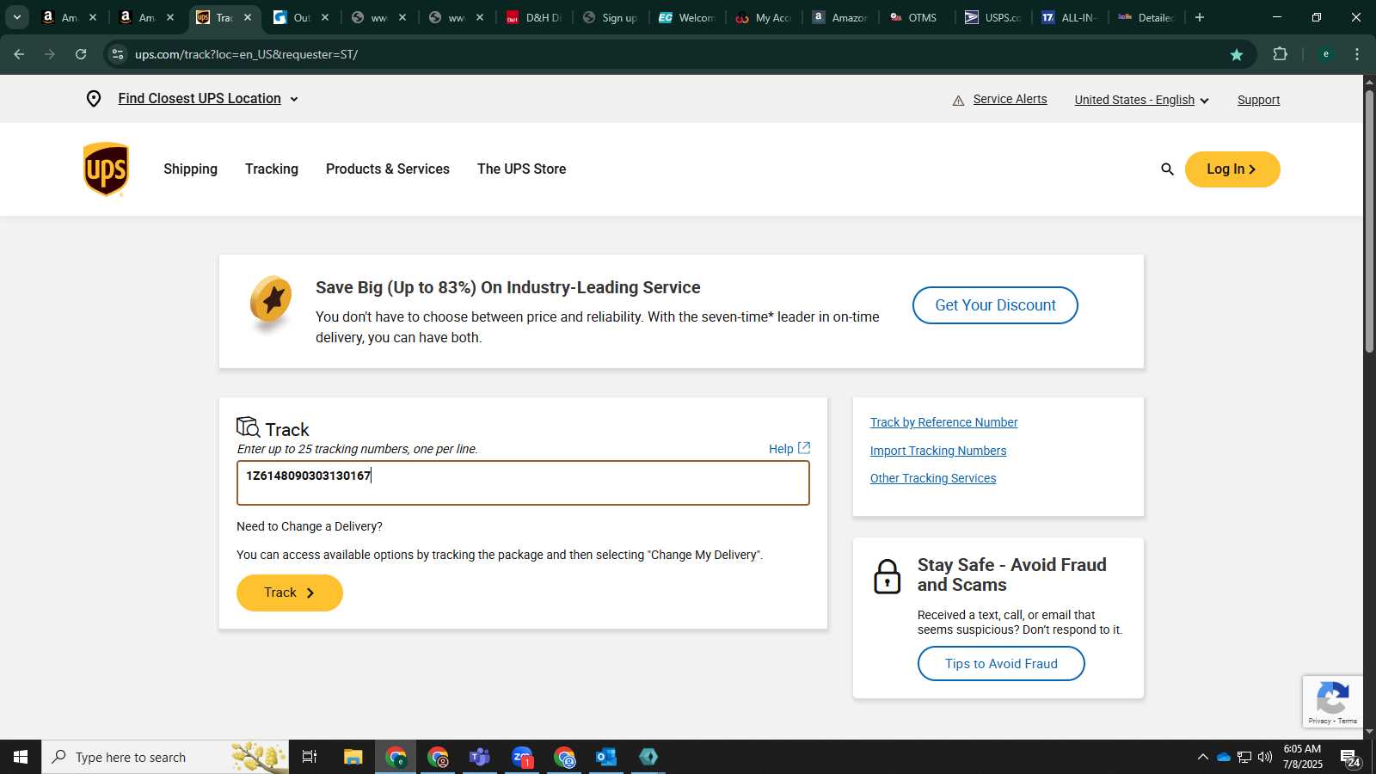Open Task View in taskbar
1376x774 pixels.
click(x=310, y=757)
